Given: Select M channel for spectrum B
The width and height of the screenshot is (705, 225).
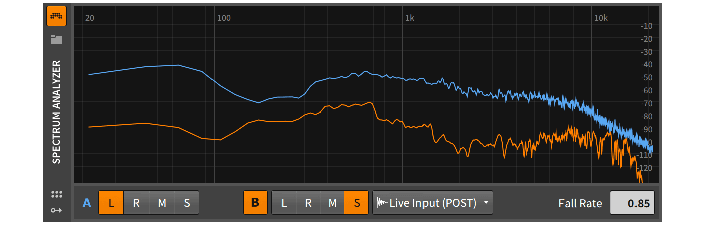Looking at the screenshot, I should pos(332,203).
